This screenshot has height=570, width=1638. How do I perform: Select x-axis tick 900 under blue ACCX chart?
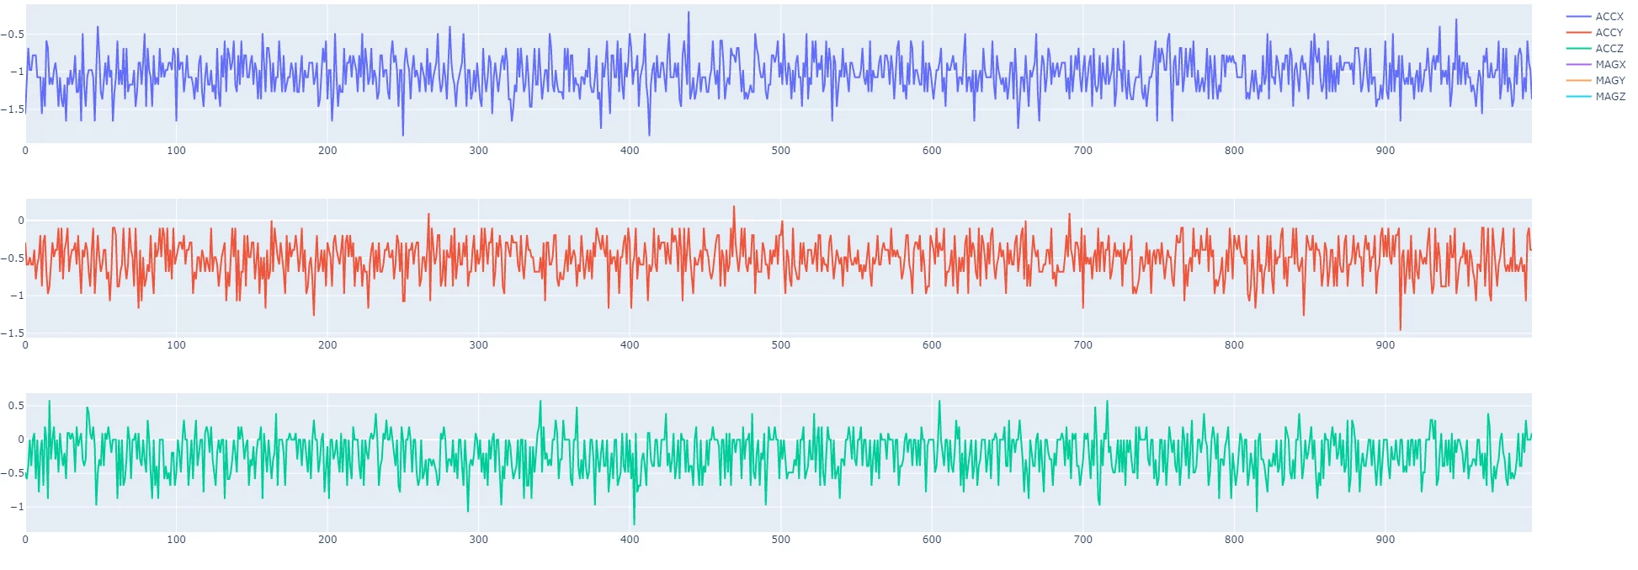[1385, 151]
